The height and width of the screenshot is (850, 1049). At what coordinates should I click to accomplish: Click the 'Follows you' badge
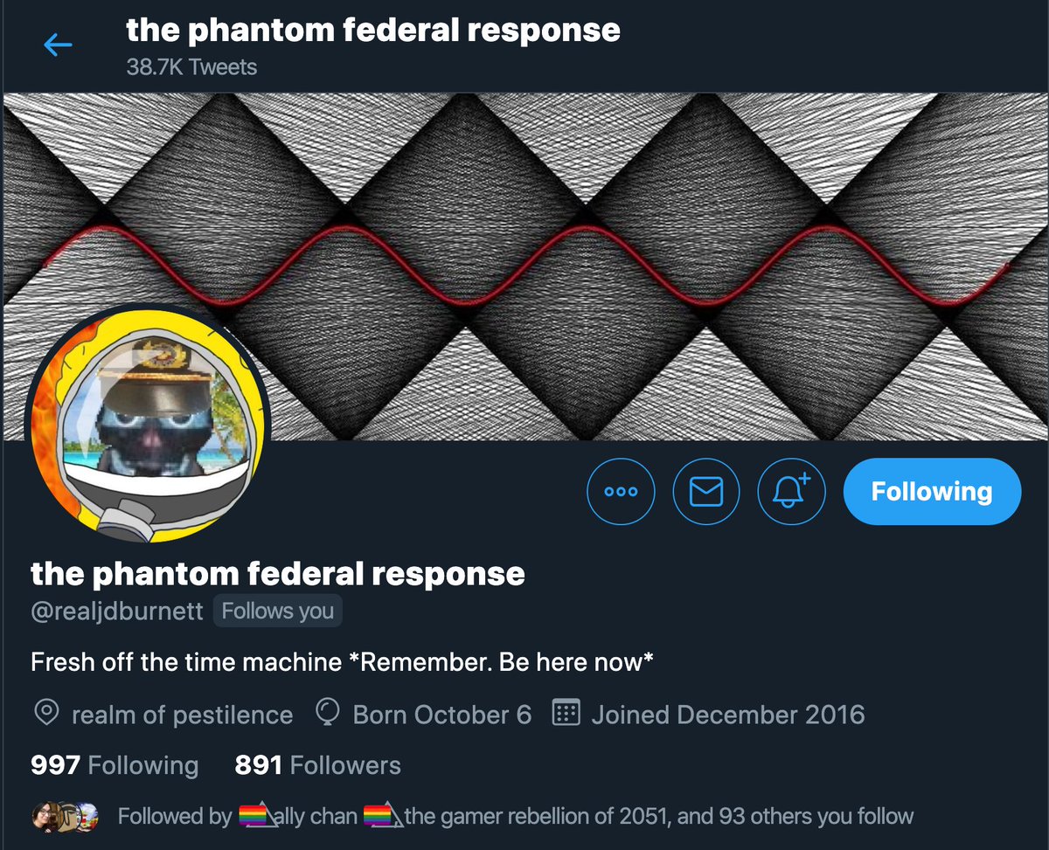[278, 611]
